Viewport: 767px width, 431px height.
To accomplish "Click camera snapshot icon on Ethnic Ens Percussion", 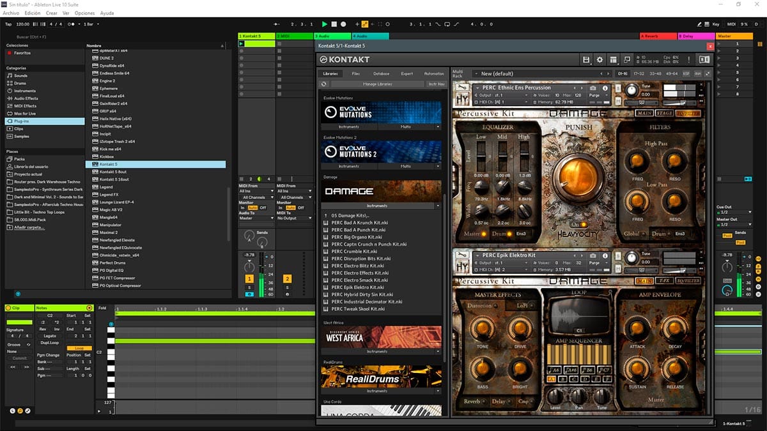I will pos(593,87).
